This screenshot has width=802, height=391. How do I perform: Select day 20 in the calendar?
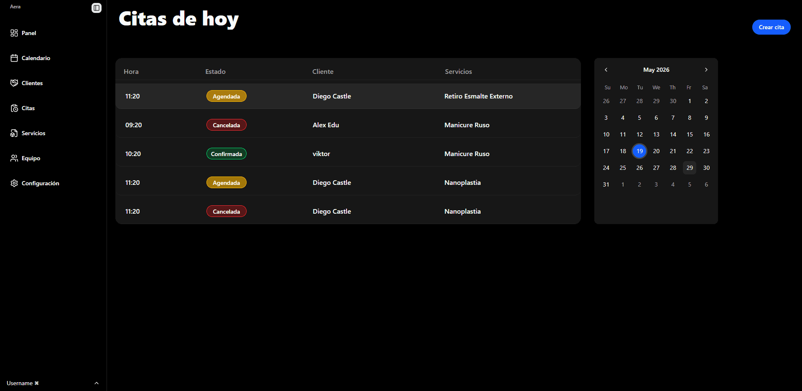(656, 151)
